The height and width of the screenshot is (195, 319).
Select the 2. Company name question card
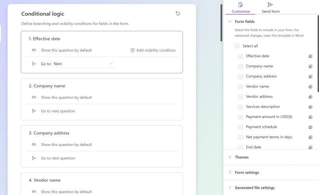click(102, 99)
